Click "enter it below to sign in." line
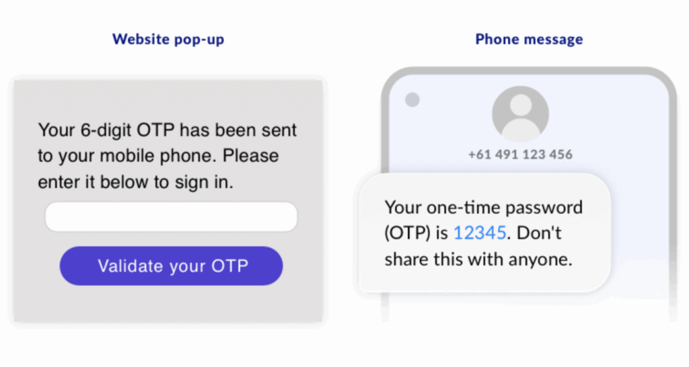Screen dimensions: 689x367 pos(135,181)
